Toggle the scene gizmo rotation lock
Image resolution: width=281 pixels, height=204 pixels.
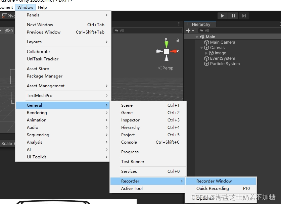coord(177,40)
